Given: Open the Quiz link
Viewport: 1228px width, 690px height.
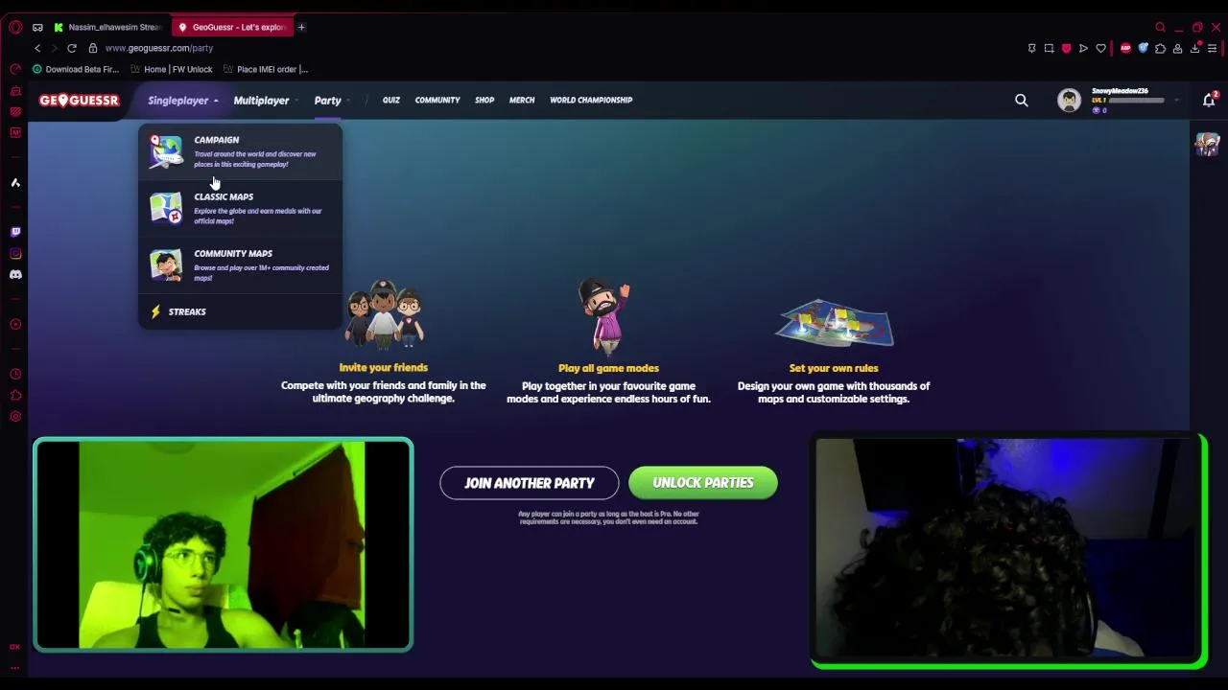Looking at the screenshot, I should tap(391, 100).
